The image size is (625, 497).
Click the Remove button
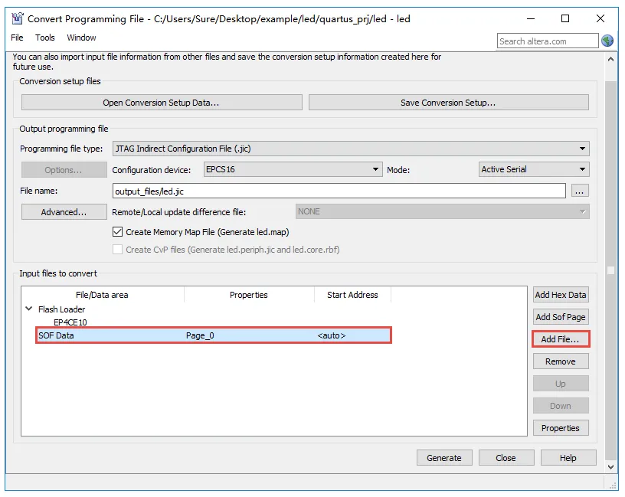point(561,361)
